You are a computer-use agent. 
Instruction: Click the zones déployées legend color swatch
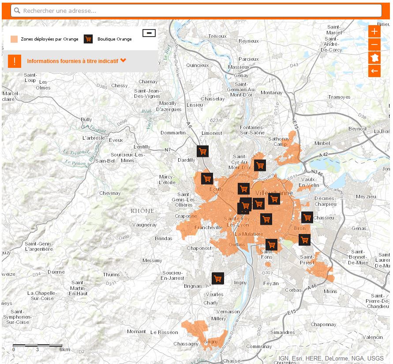14,39
